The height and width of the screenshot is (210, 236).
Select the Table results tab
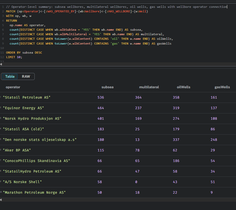point(10,76)
